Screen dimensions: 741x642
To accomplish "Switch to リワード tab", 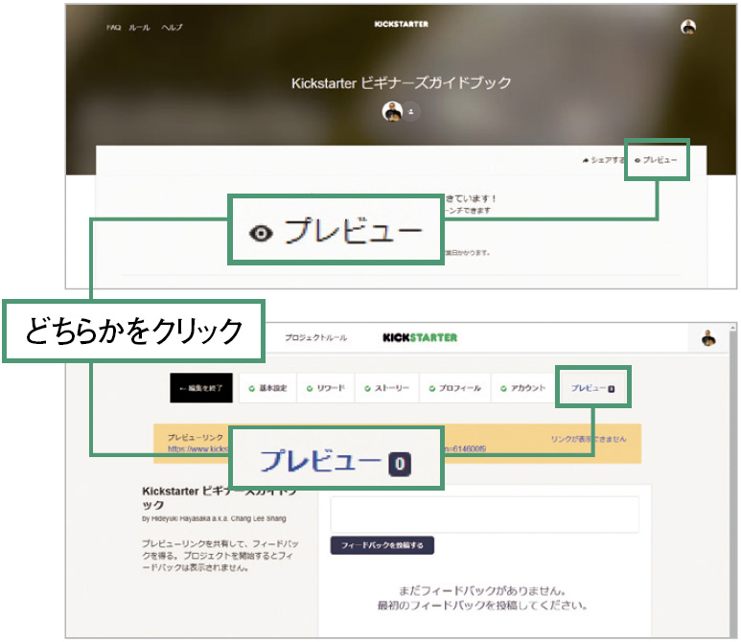I will [326, 388].
